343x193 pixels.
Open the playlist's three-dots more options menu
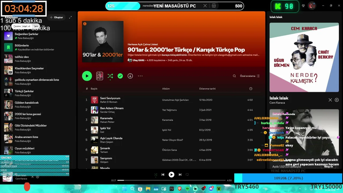click(x=140, y=76)
